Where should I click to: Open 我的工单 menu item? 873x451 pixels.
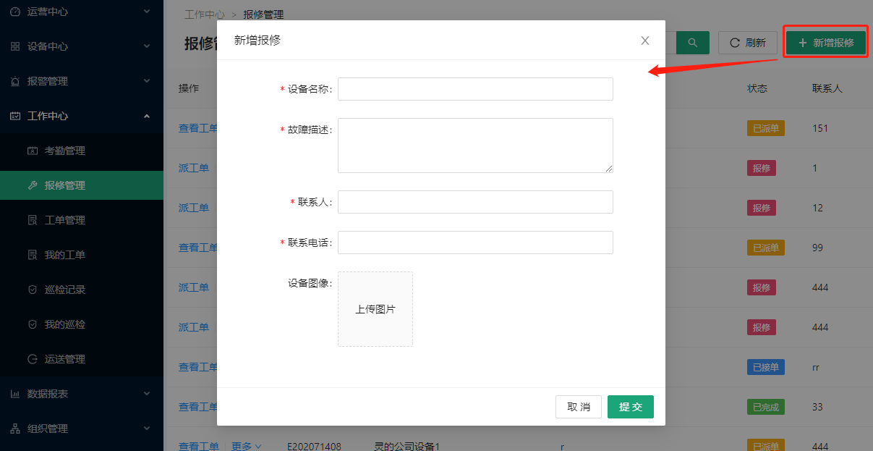pyautogui.click(x=64, y=255)
